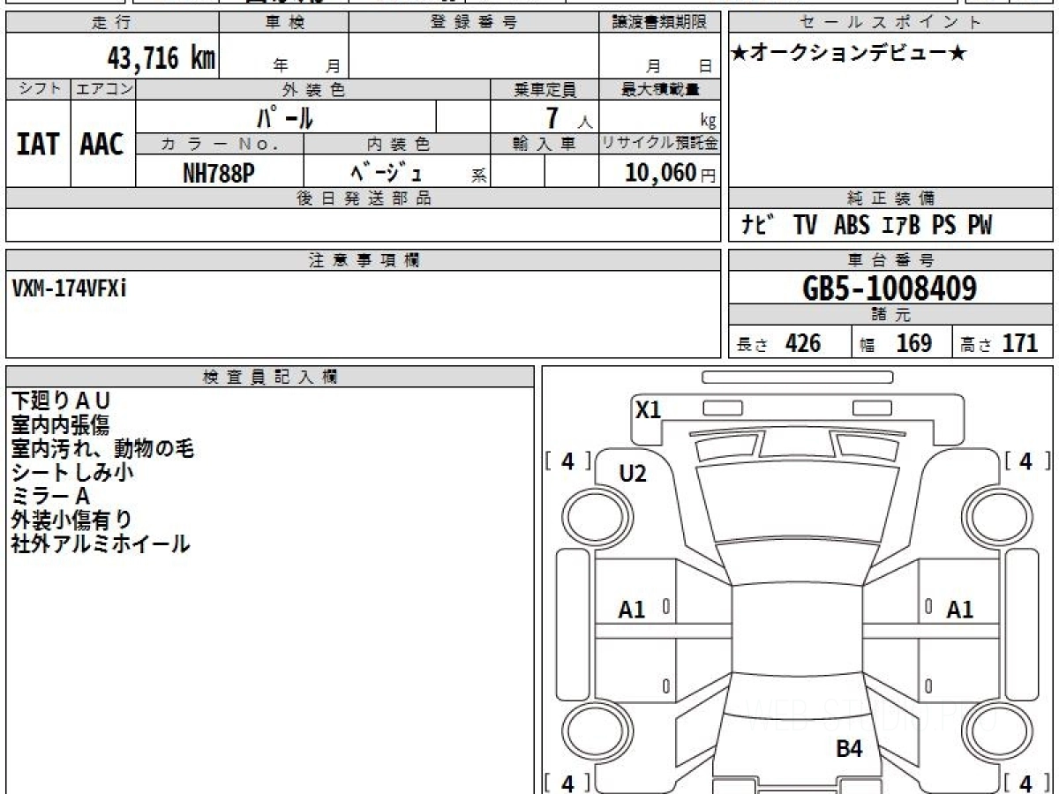Image resolution: width=1059 pixels, height=794 pixels.
Task: Select the X1 mark on the car diagram
Action: point(649,410)
